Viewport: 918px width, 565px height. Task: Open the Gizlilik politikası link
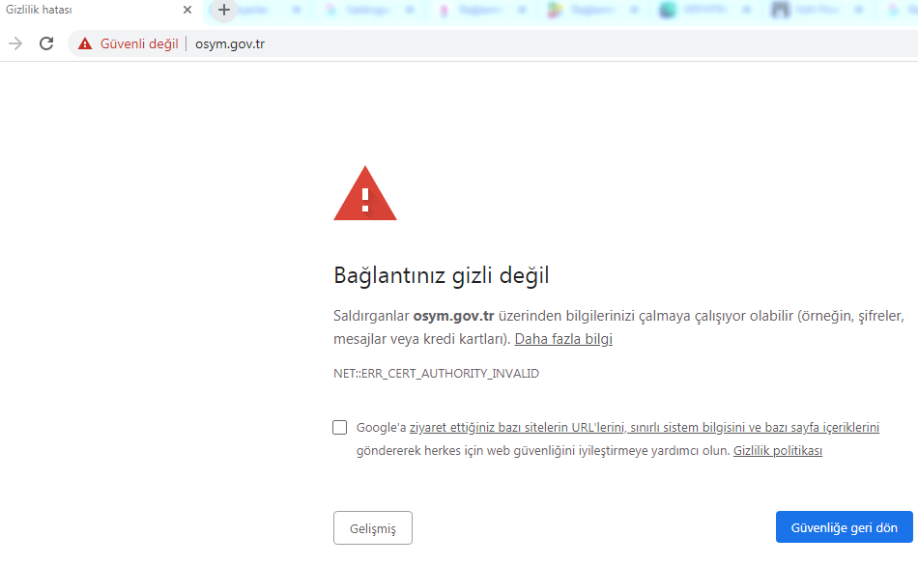tap(777, 451)
